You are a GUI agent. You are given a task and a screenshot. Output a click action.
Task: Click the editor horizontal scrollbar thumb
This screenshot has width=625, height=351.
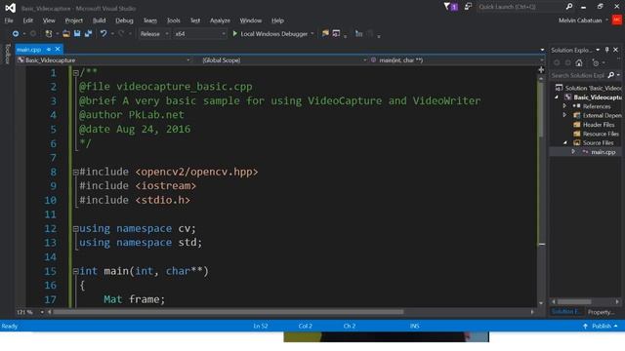click(229, 312)
